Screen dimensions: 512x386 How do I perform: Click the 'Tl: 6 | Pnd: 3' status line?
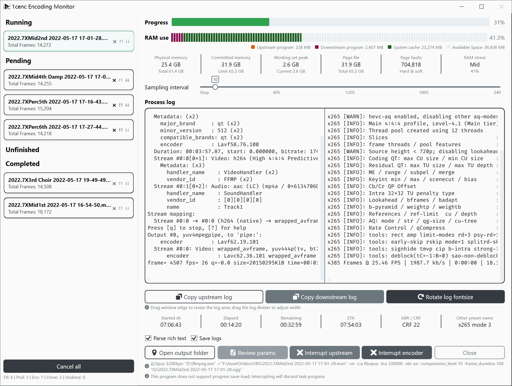44,377
